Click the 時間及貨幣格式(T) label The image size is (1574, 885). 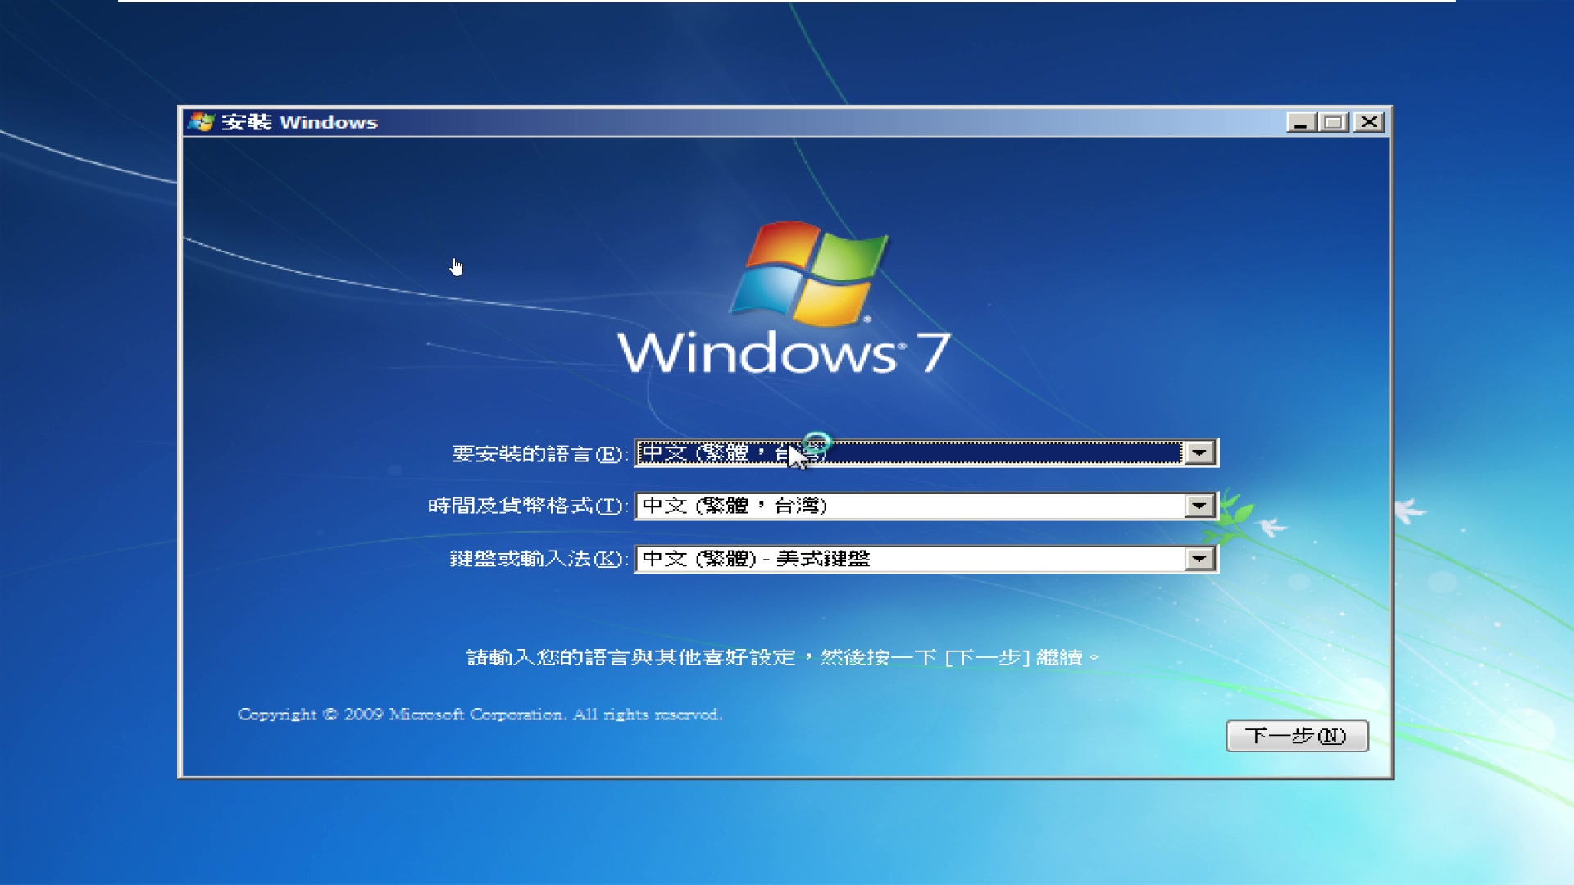click(525, 506)
